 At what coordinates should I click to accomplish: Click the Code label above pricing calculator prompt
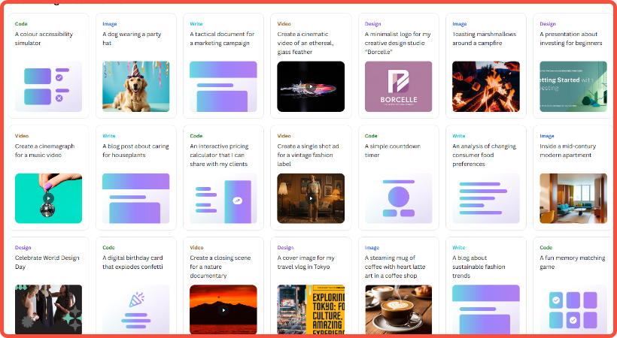coord(196,136)
